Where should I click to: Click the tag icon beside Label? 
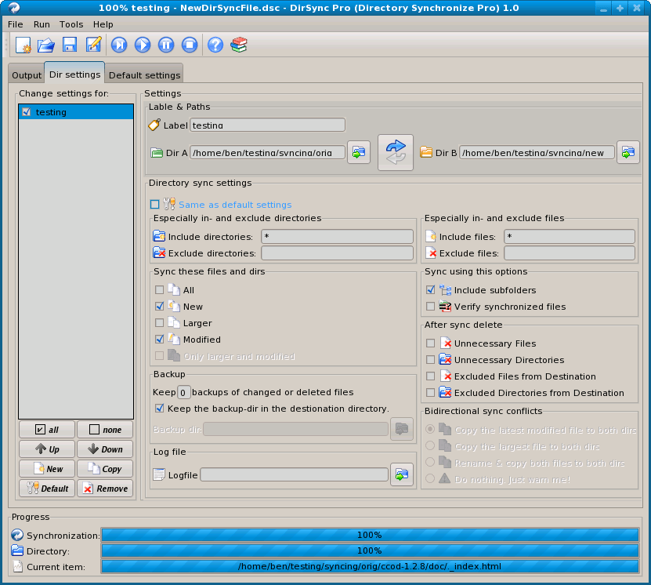click(x=154, y=125)
